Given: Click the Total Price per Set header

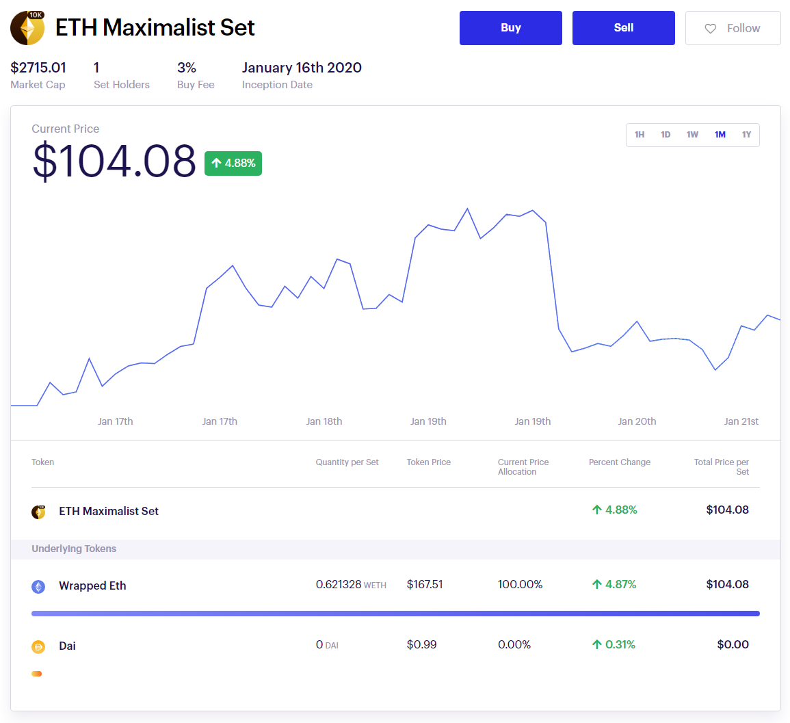Looking at the screenshot, I should coord(722,466).
